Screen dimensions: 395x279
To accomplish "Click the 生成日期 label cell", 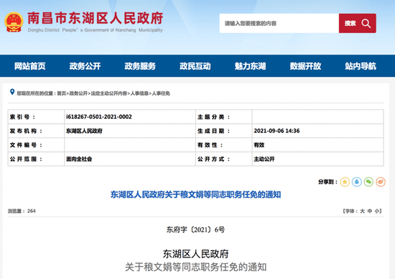I will point(224,131).
